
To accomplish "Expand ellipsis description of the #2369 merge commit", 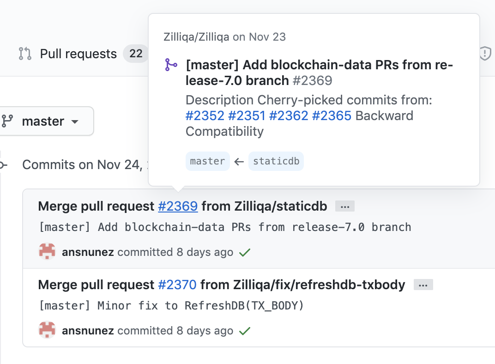I will (345, 206).
